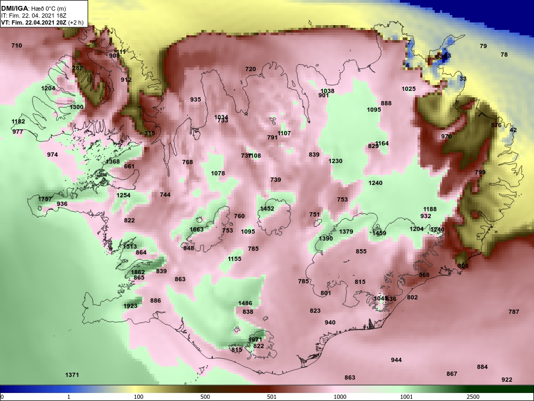This screenshot has height=401, width=534.
Task: Click the legend label '100'
Action: (139, 397)
